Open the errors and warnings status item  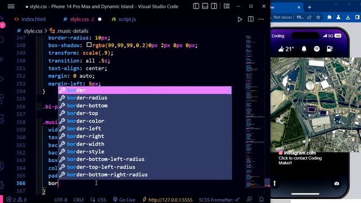16,200
